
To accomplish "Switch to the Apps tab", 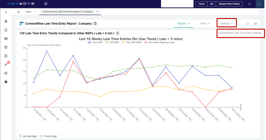I will click(x=28, y=12).
